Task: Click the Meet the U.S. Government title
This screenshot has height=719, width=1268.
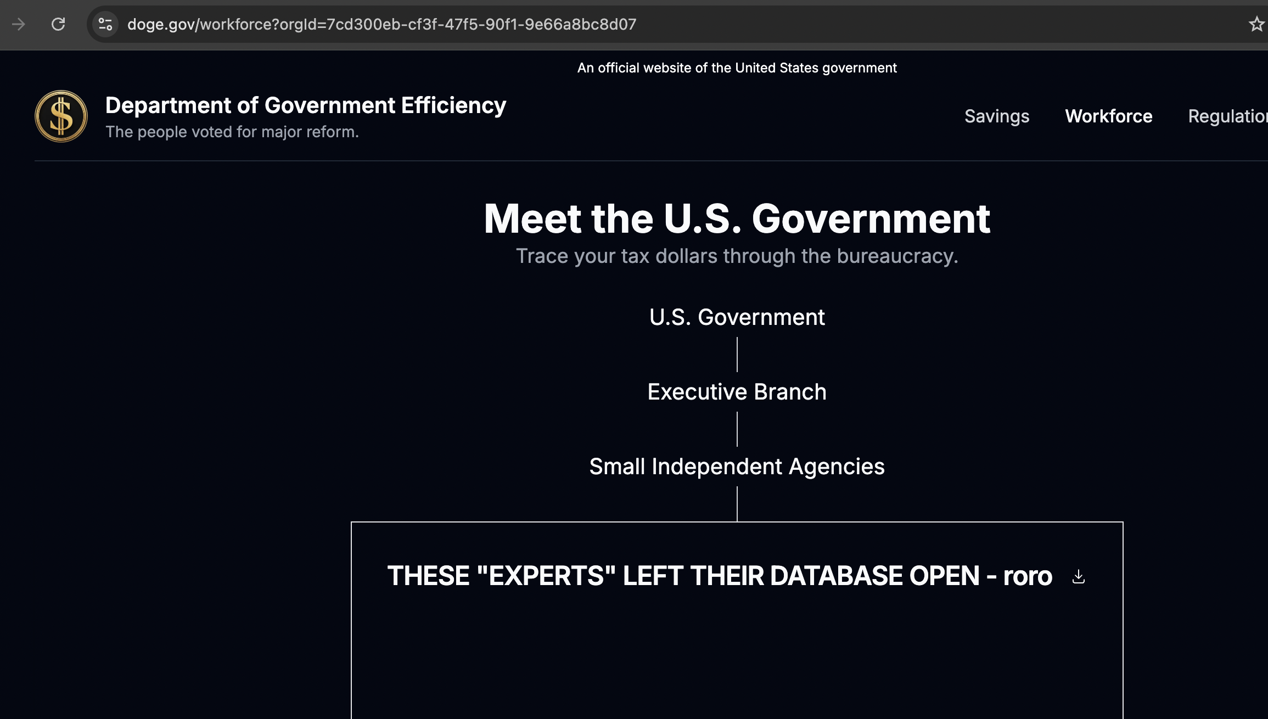Action: pyautogui.click(x=737, y=218)
